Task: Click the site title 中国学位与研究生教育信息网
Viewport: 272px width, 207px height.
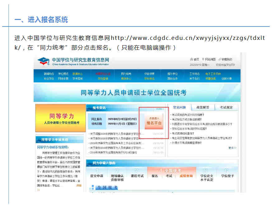Action: coord(81,60)
